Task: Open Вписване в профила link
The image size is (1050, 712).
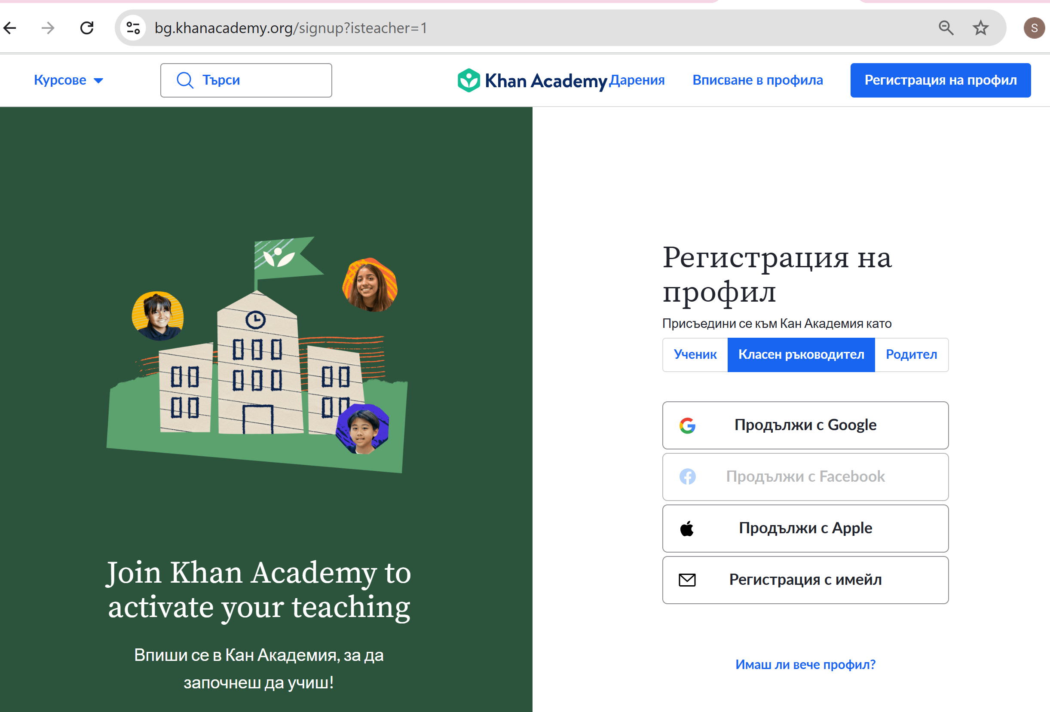Action: click(x=758, y=80)
